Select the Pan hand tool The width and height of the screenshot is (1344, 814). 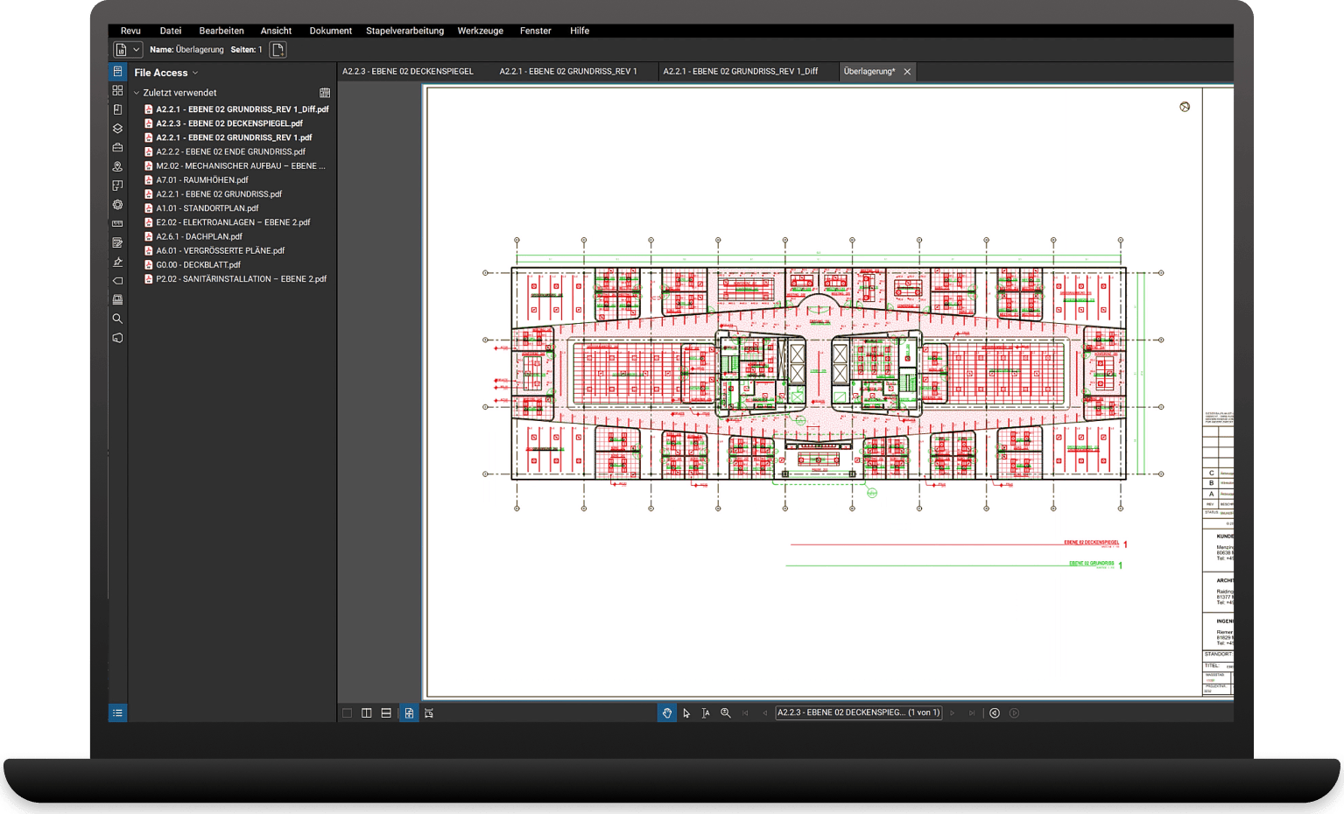coord(666,713)
